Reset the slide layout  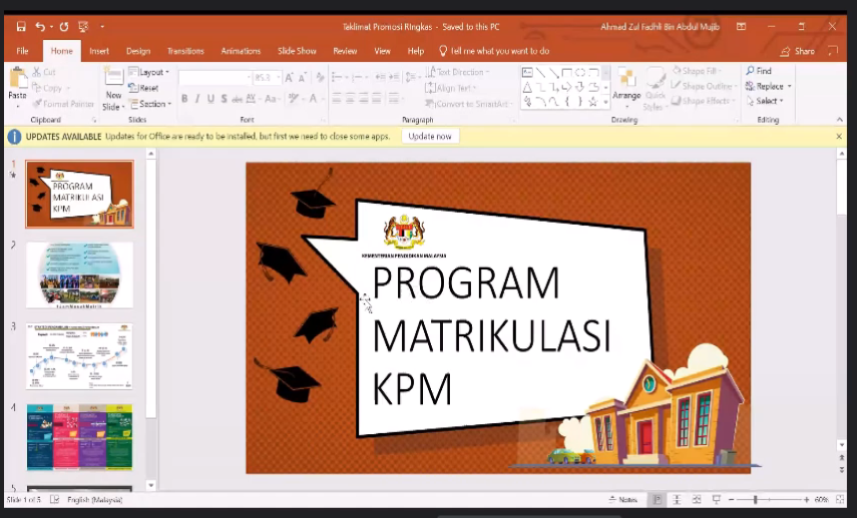pyautogui.click(x=144, y=88)
